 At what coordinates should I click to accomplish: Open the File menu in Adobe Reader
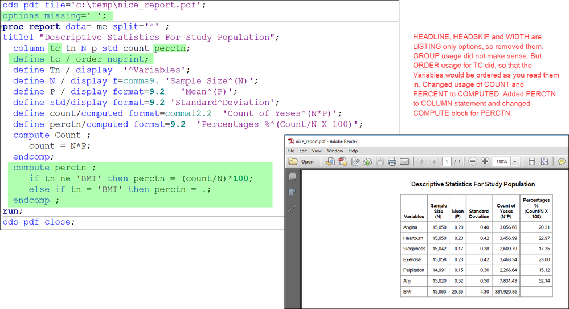(x=290, y=151)
